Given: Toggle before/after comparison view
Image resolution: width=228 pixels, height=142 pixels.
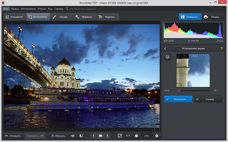Looking at the screenshot, I should (x=81, y=136).
